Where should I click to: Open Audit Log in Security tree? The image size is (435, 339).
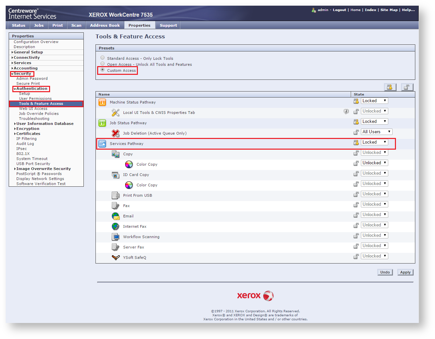[25, 144]
